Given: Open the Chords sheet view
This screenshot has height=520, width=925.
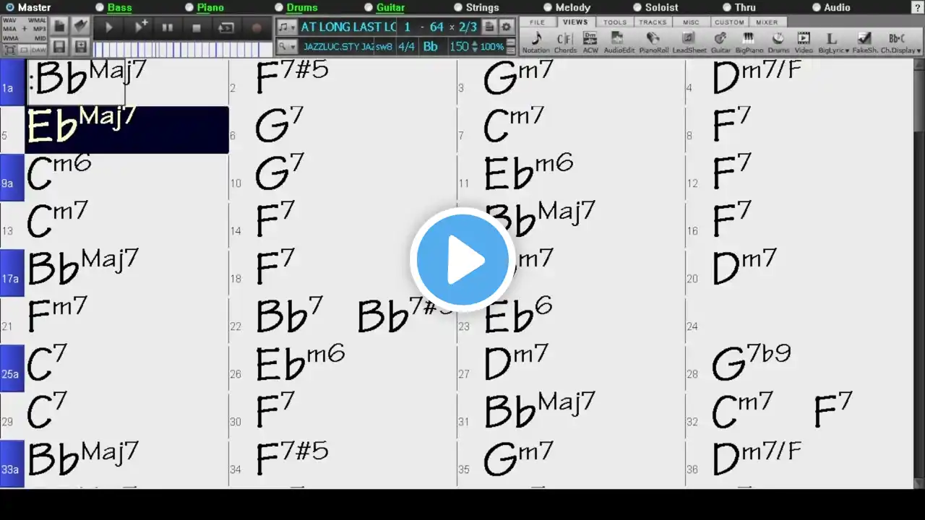Looking at the screenshot, I should tap(565, 43).
